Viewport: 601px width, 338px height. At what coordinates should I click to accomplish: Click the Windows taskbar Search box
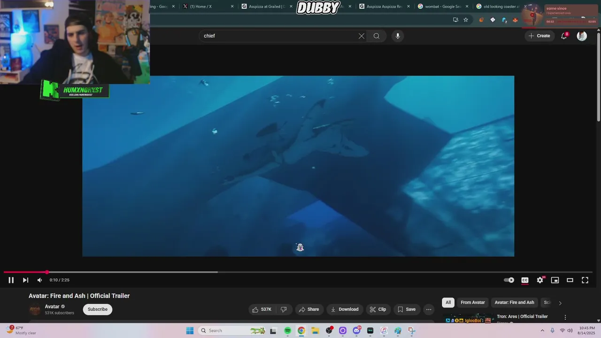coord(232,330)
